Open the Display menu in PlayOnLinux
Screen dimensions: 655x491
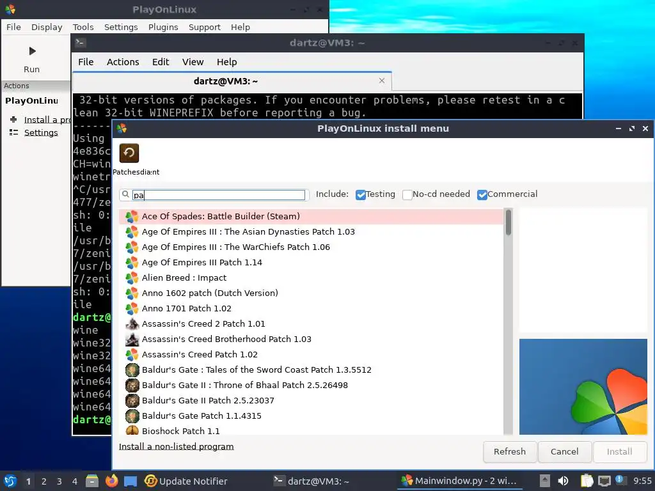pos(47,27)
